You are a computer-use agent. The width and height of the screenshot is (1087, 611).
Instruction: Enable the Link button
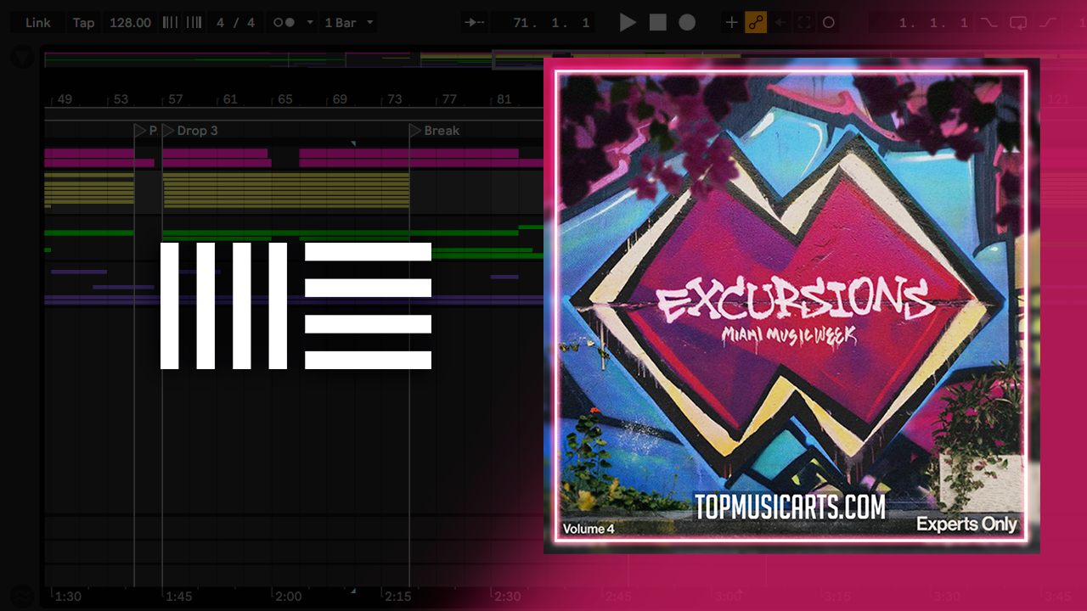(x=37, y=23)
